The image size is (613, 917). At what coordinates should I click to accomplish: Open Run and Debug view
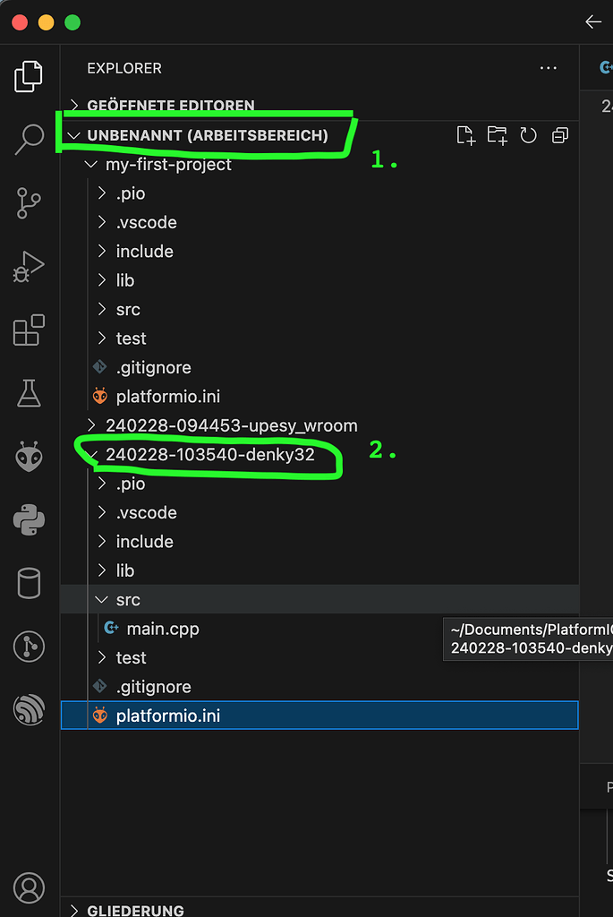(x=29, y=267)
